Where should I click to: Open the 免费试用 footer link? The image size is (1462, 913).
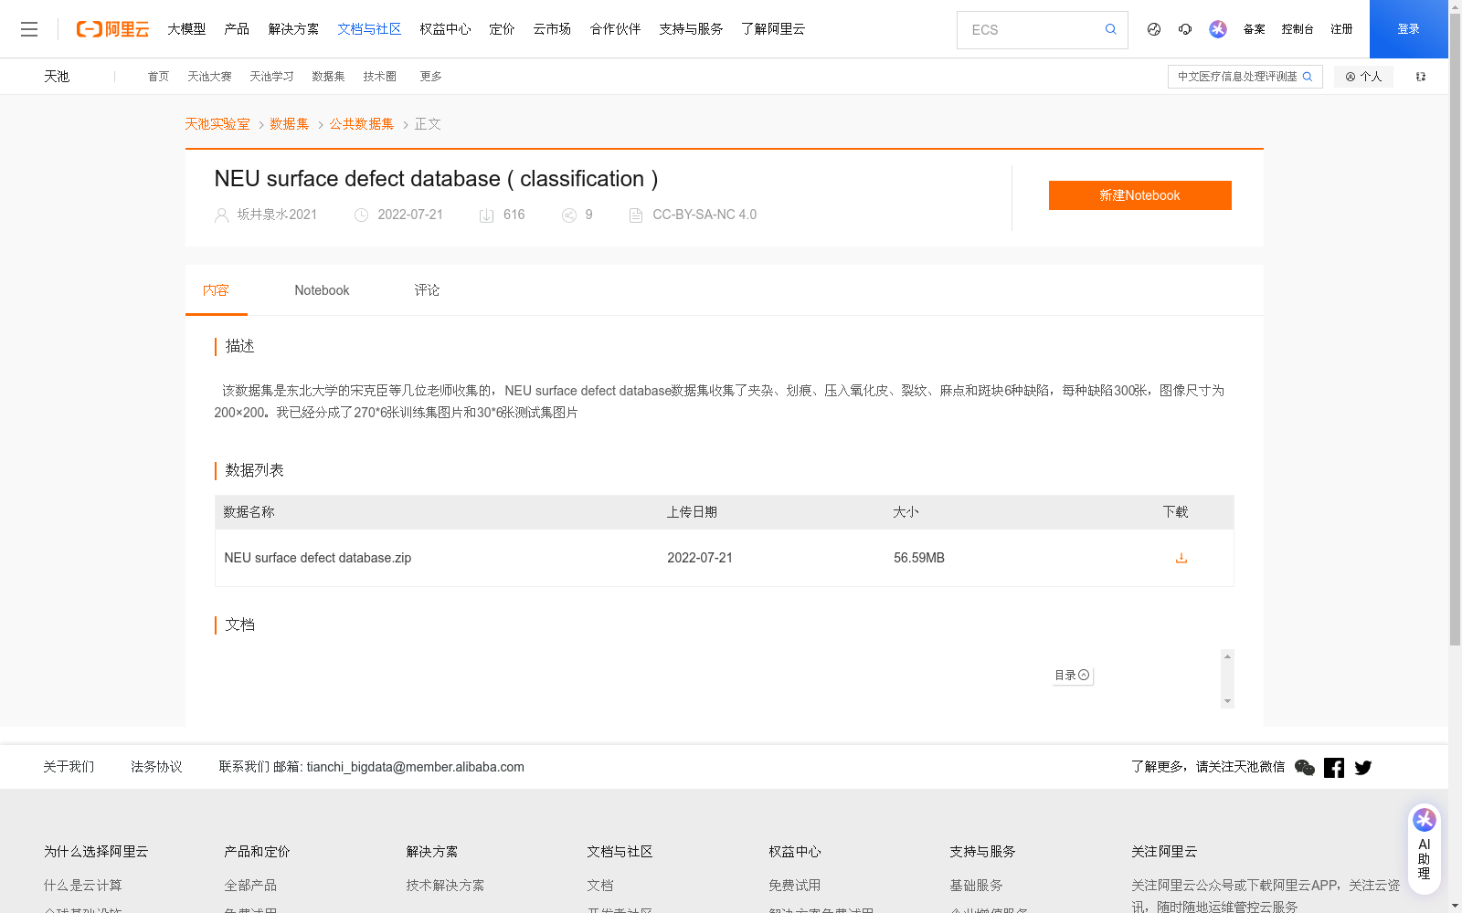point(794,886)
